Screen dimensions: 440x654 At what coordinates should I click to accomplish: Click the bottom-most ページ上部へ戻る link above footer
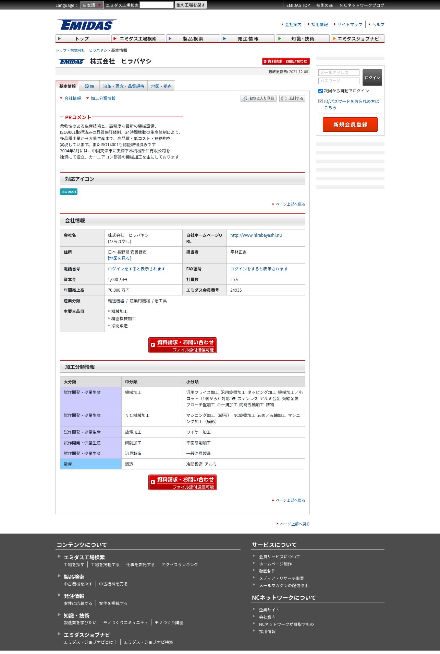295,524
